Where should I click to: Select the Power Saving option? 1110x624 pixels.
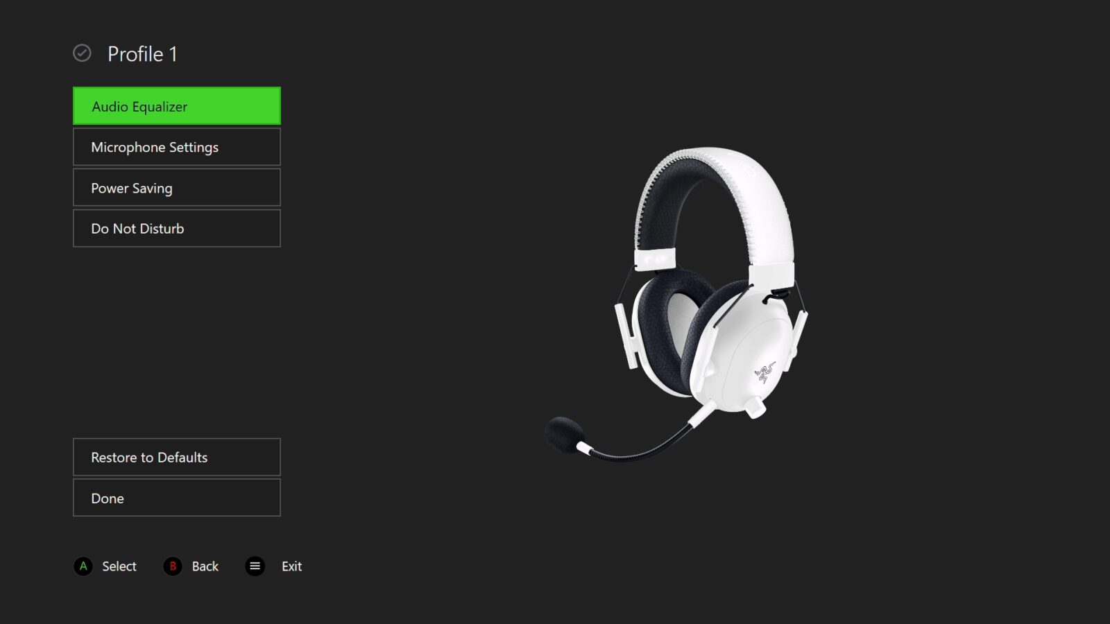(177, 188)
